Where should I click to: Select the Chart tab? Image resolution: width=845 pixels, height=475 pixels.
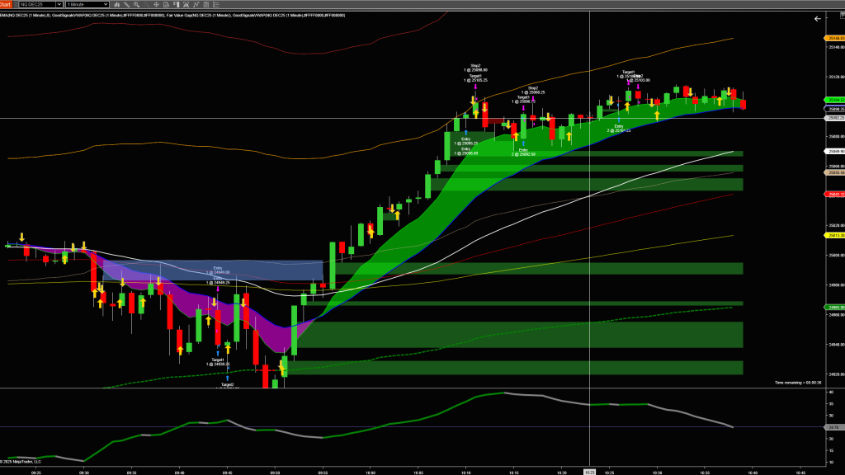tap(6, 4)
